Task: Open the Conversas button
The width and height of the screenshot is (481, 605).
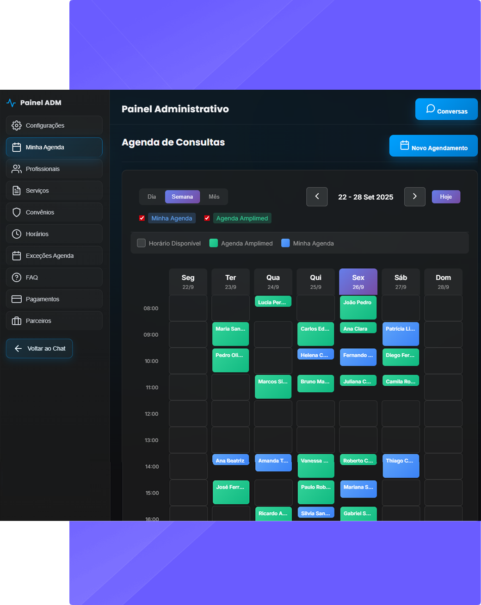Action: tap(446, 110)
